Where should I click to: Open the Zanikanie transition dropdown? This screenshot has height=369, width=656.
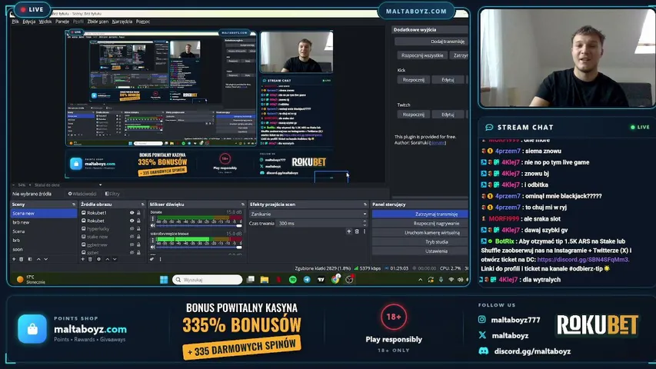click(308, 214)
